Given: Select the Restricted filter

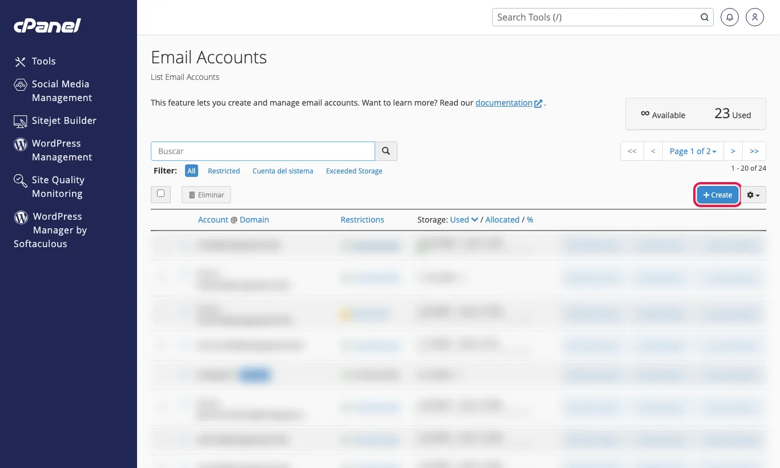Looking at the screenshot, I should (224, 171).
